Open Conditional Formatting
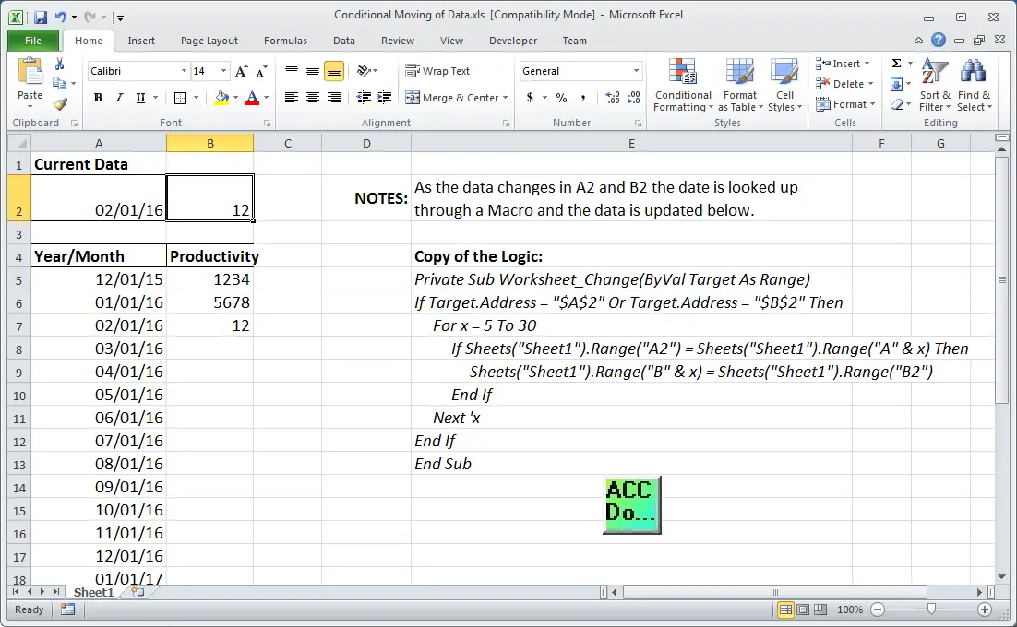Image resolution: width=1017 pixels, height=627 pixels. tap(683, 85)
